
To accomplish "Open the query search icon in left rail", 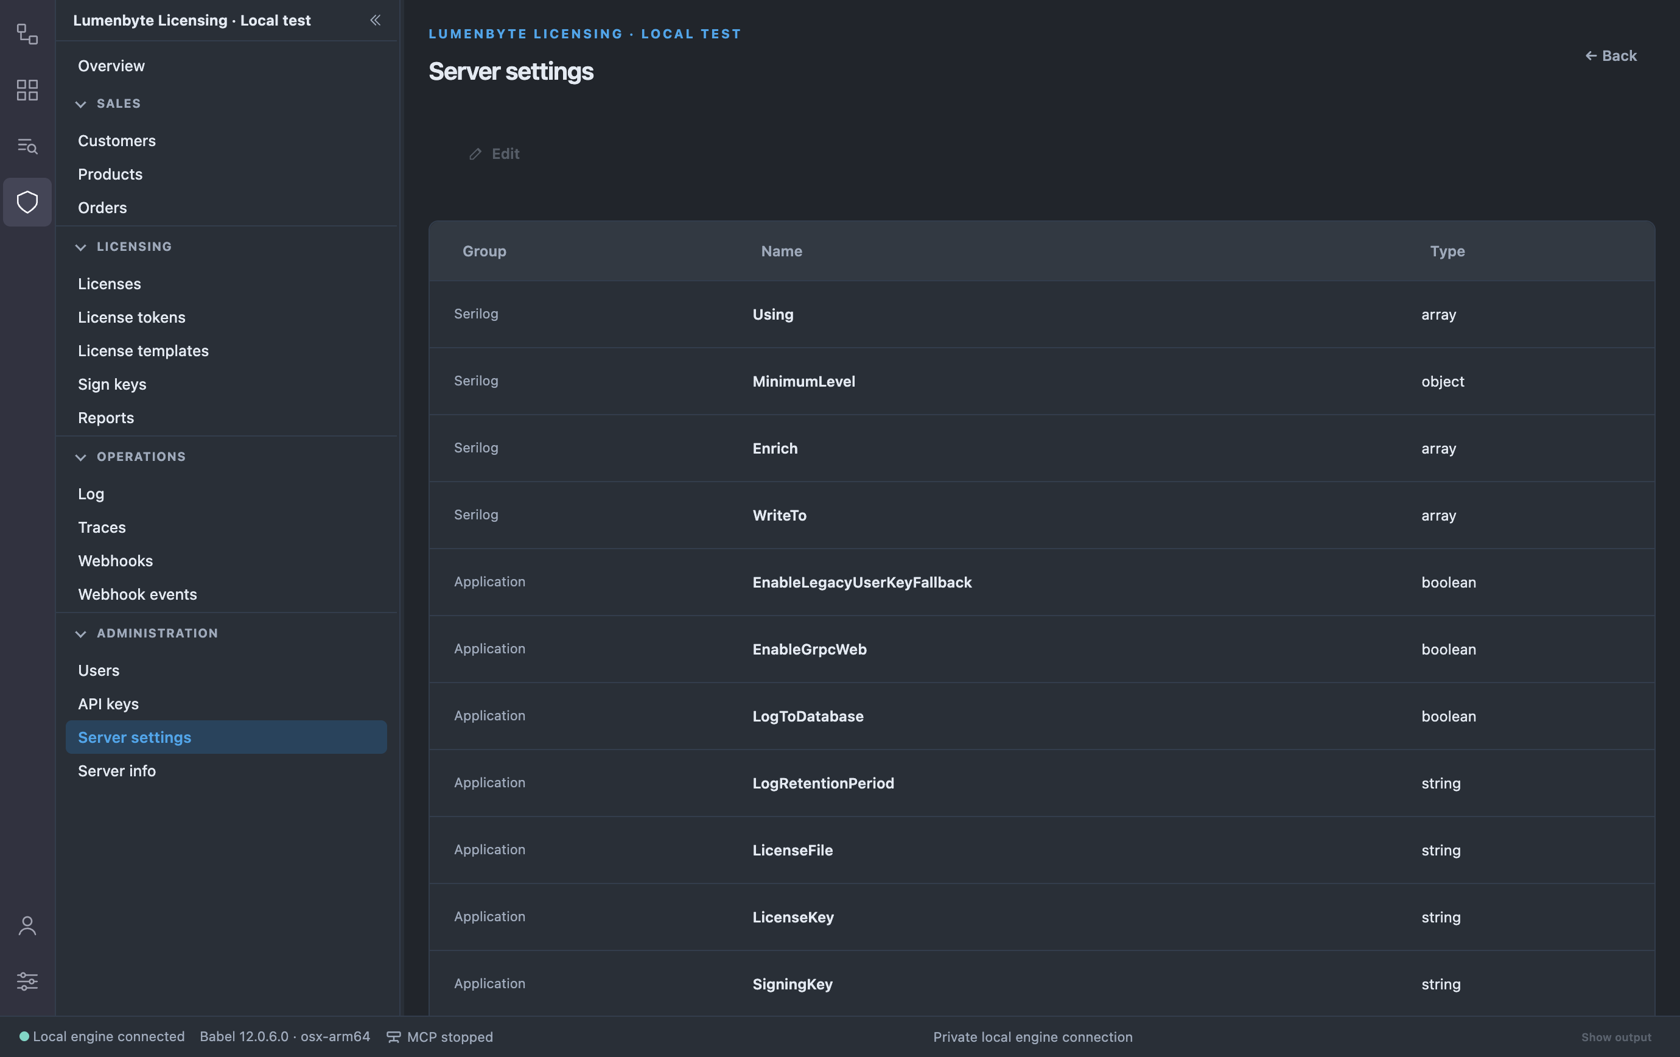I will [27, 146].
